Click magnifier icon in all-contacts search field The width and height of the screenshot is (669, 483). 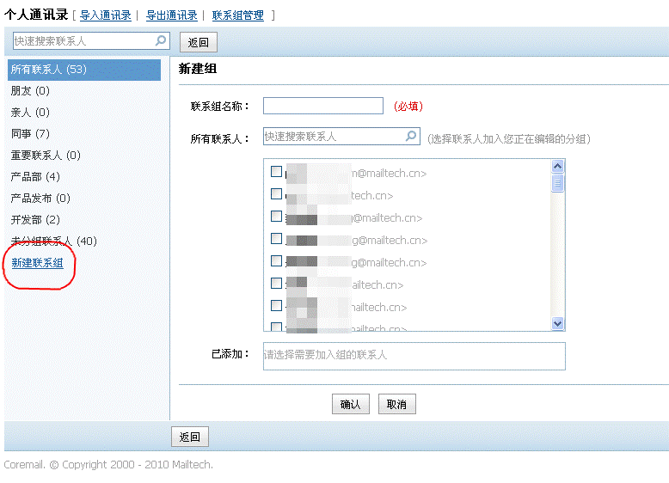411,137
